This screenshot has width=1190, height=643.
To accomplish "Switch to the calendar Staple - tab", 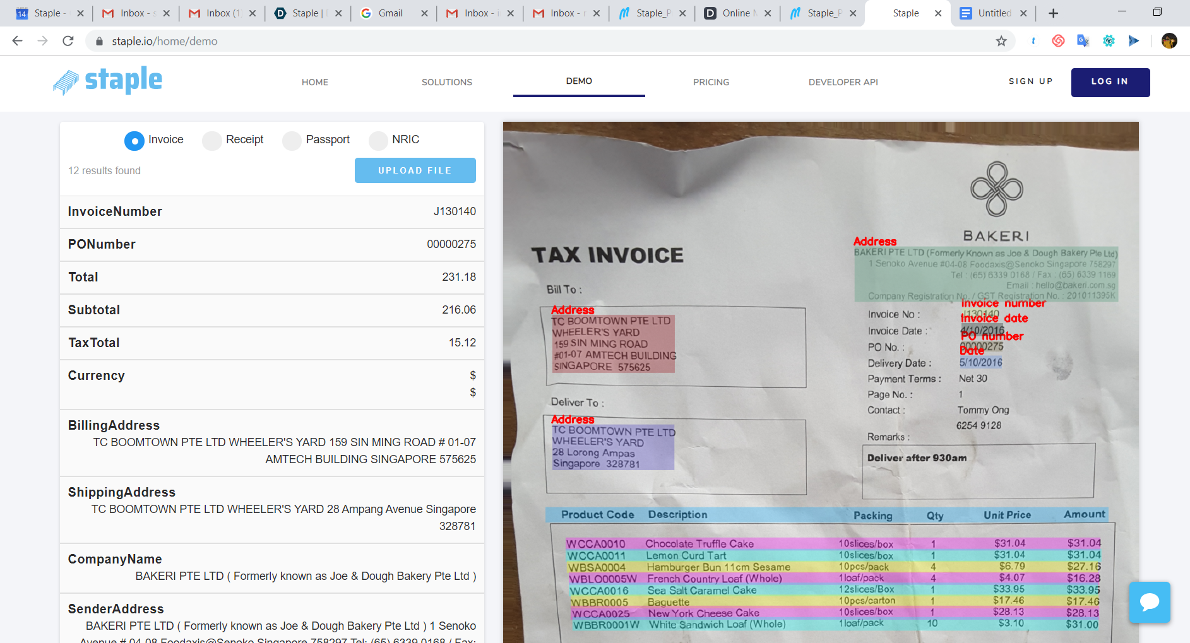I will 49,13.
